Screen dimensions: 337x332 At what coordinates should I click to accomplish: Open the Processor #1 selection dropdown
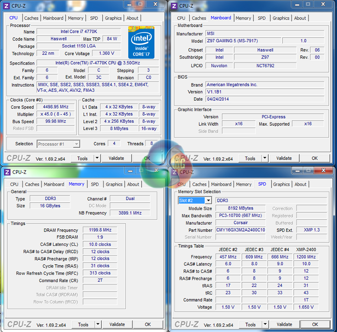point(76,144)
